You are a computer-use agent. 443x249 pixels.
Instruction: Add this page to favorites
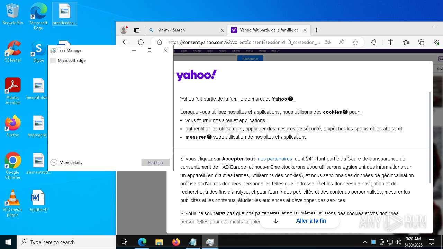[355, 42]
